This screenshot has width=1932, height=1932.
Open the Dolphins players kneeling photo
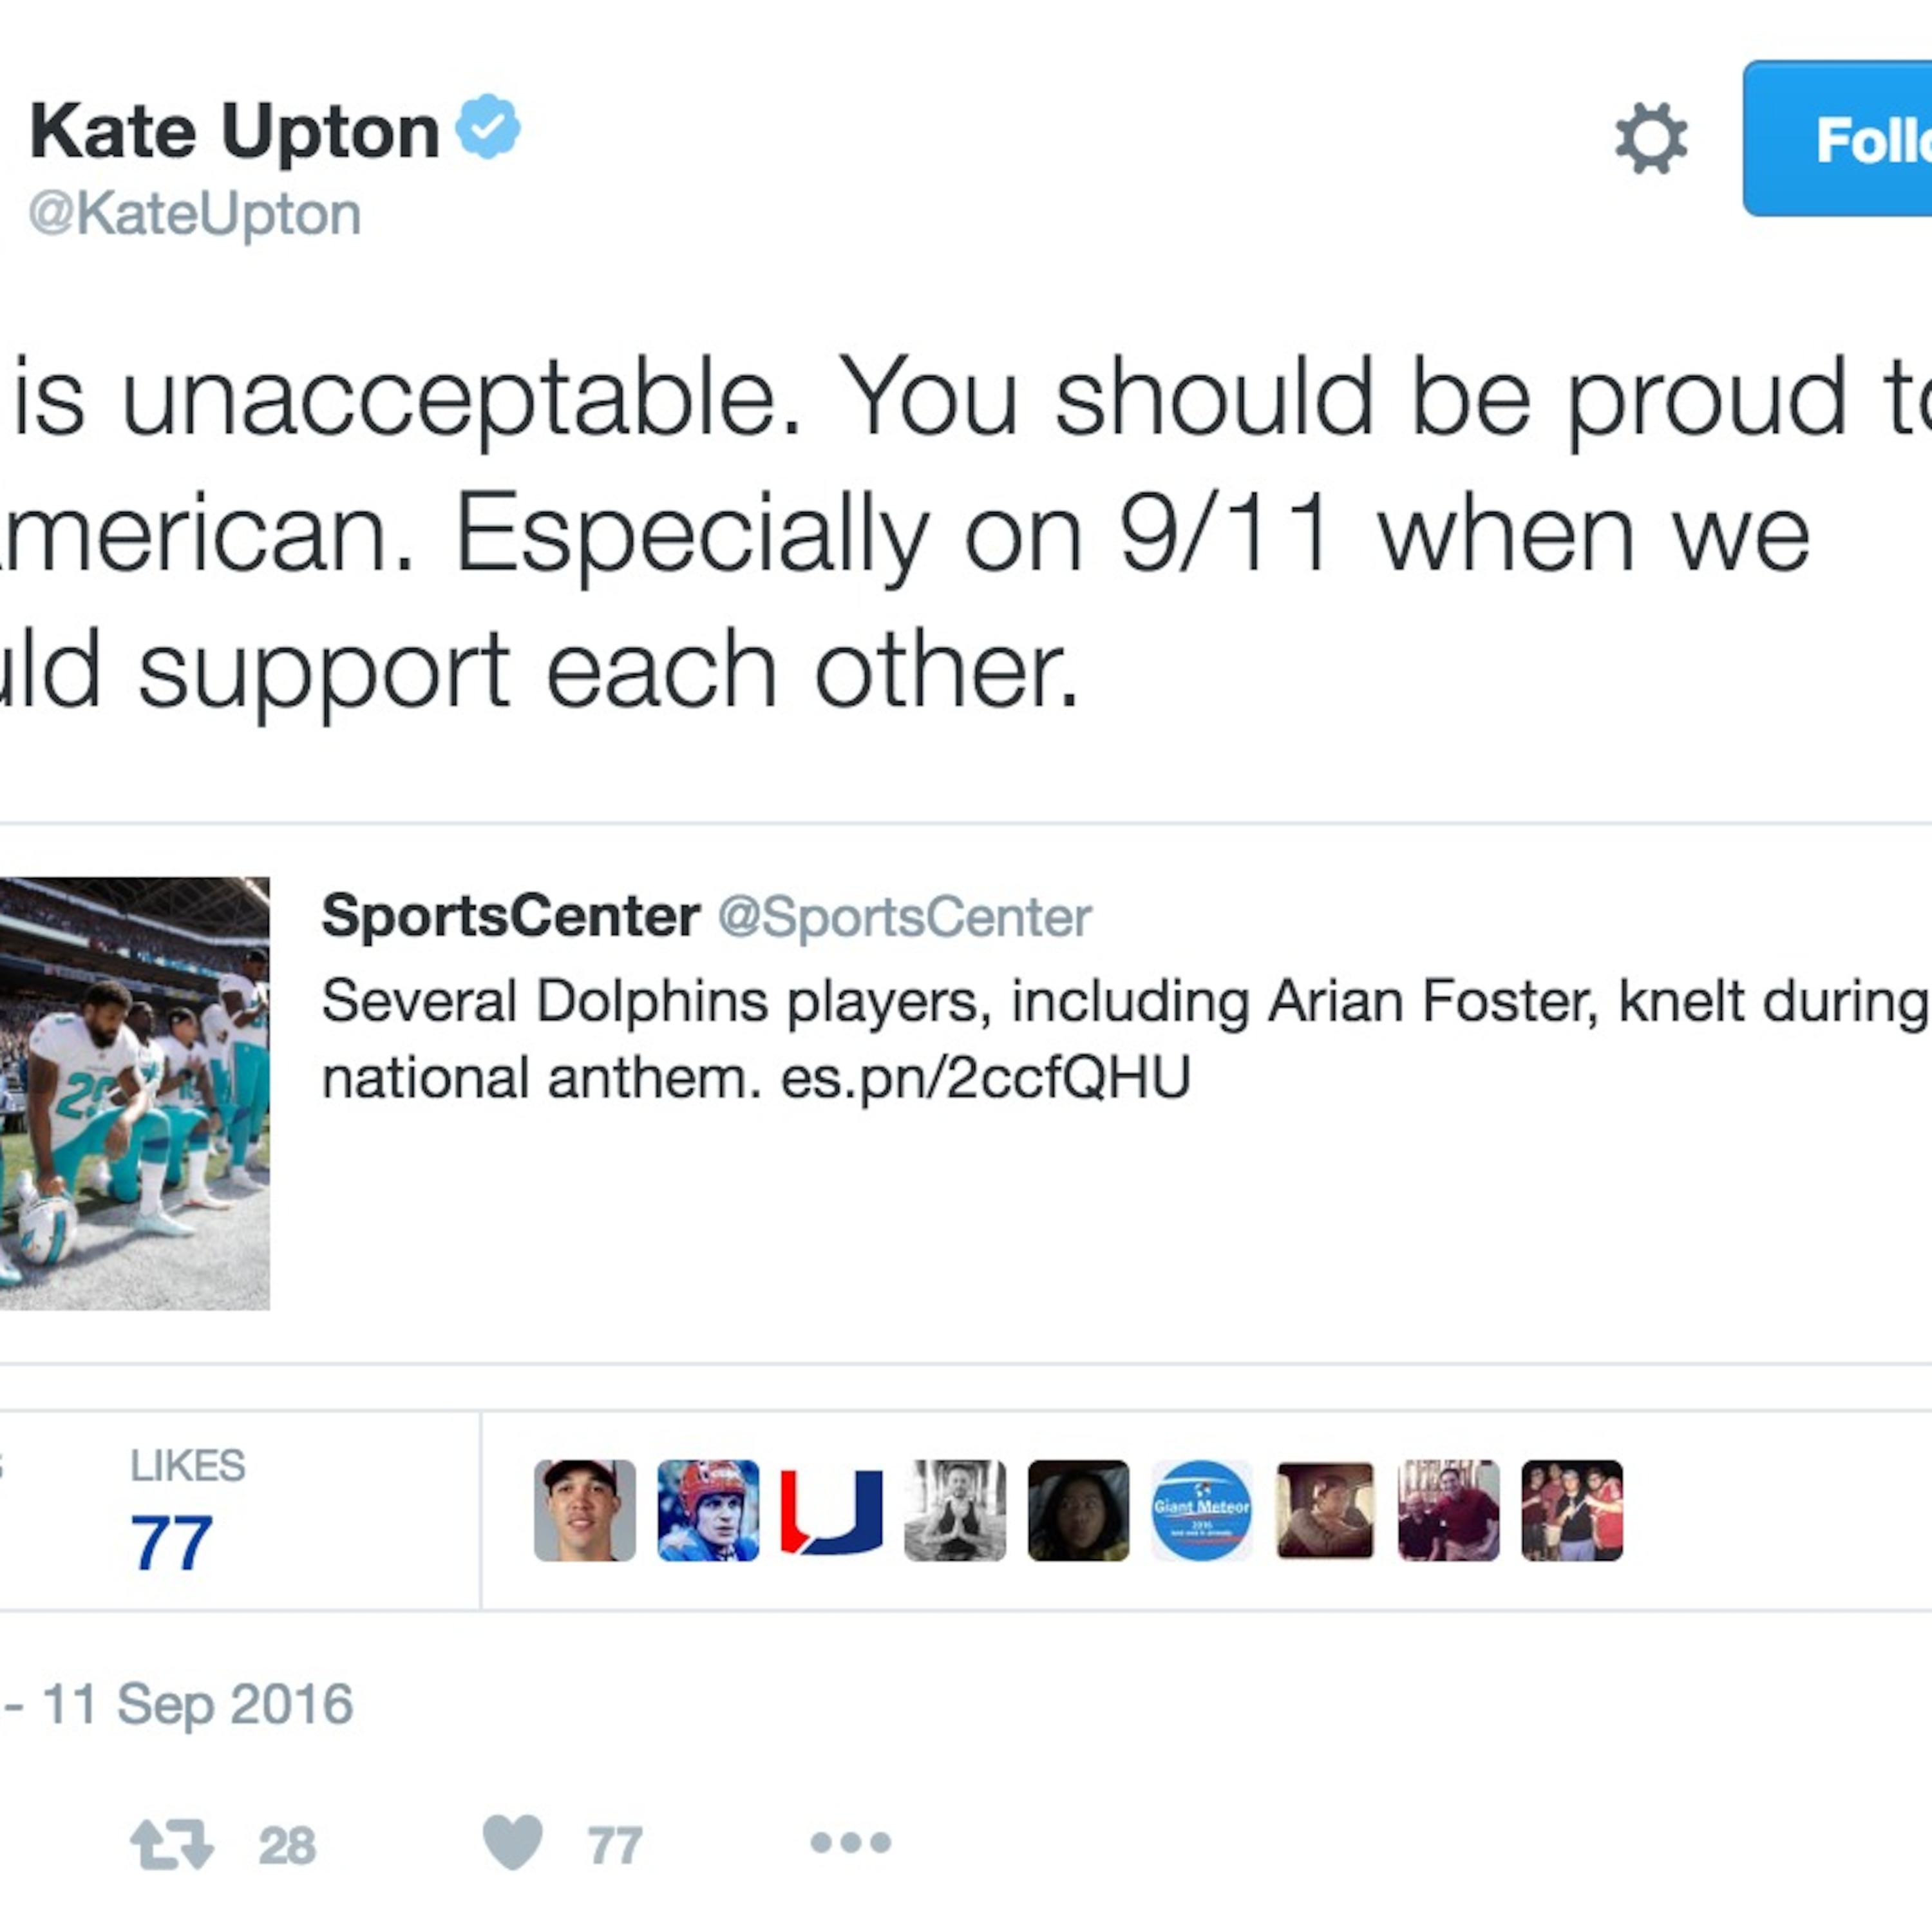134,1093
